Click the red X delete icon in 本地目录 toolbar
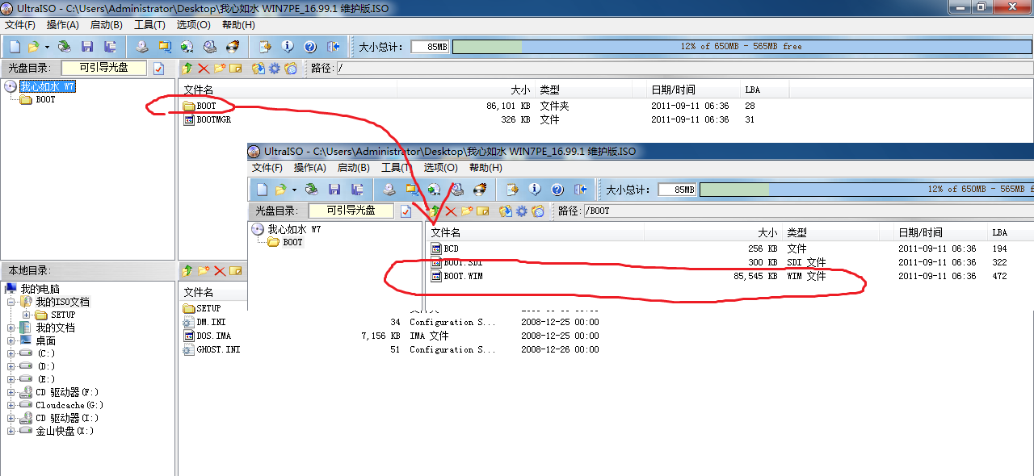The width and height of the screenshot is (1034, 476). 220,270
